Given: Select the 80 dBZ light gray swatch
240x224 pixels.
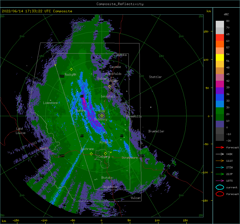Looking at the screenshot, I should [x=220, y=24].
